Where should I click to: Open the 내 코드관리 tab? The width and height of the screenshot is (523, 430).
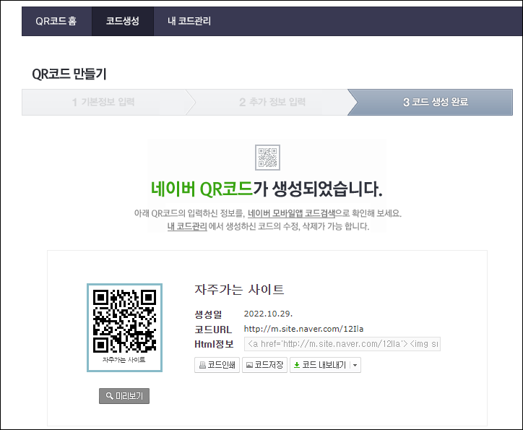click(x=189, y=21)
